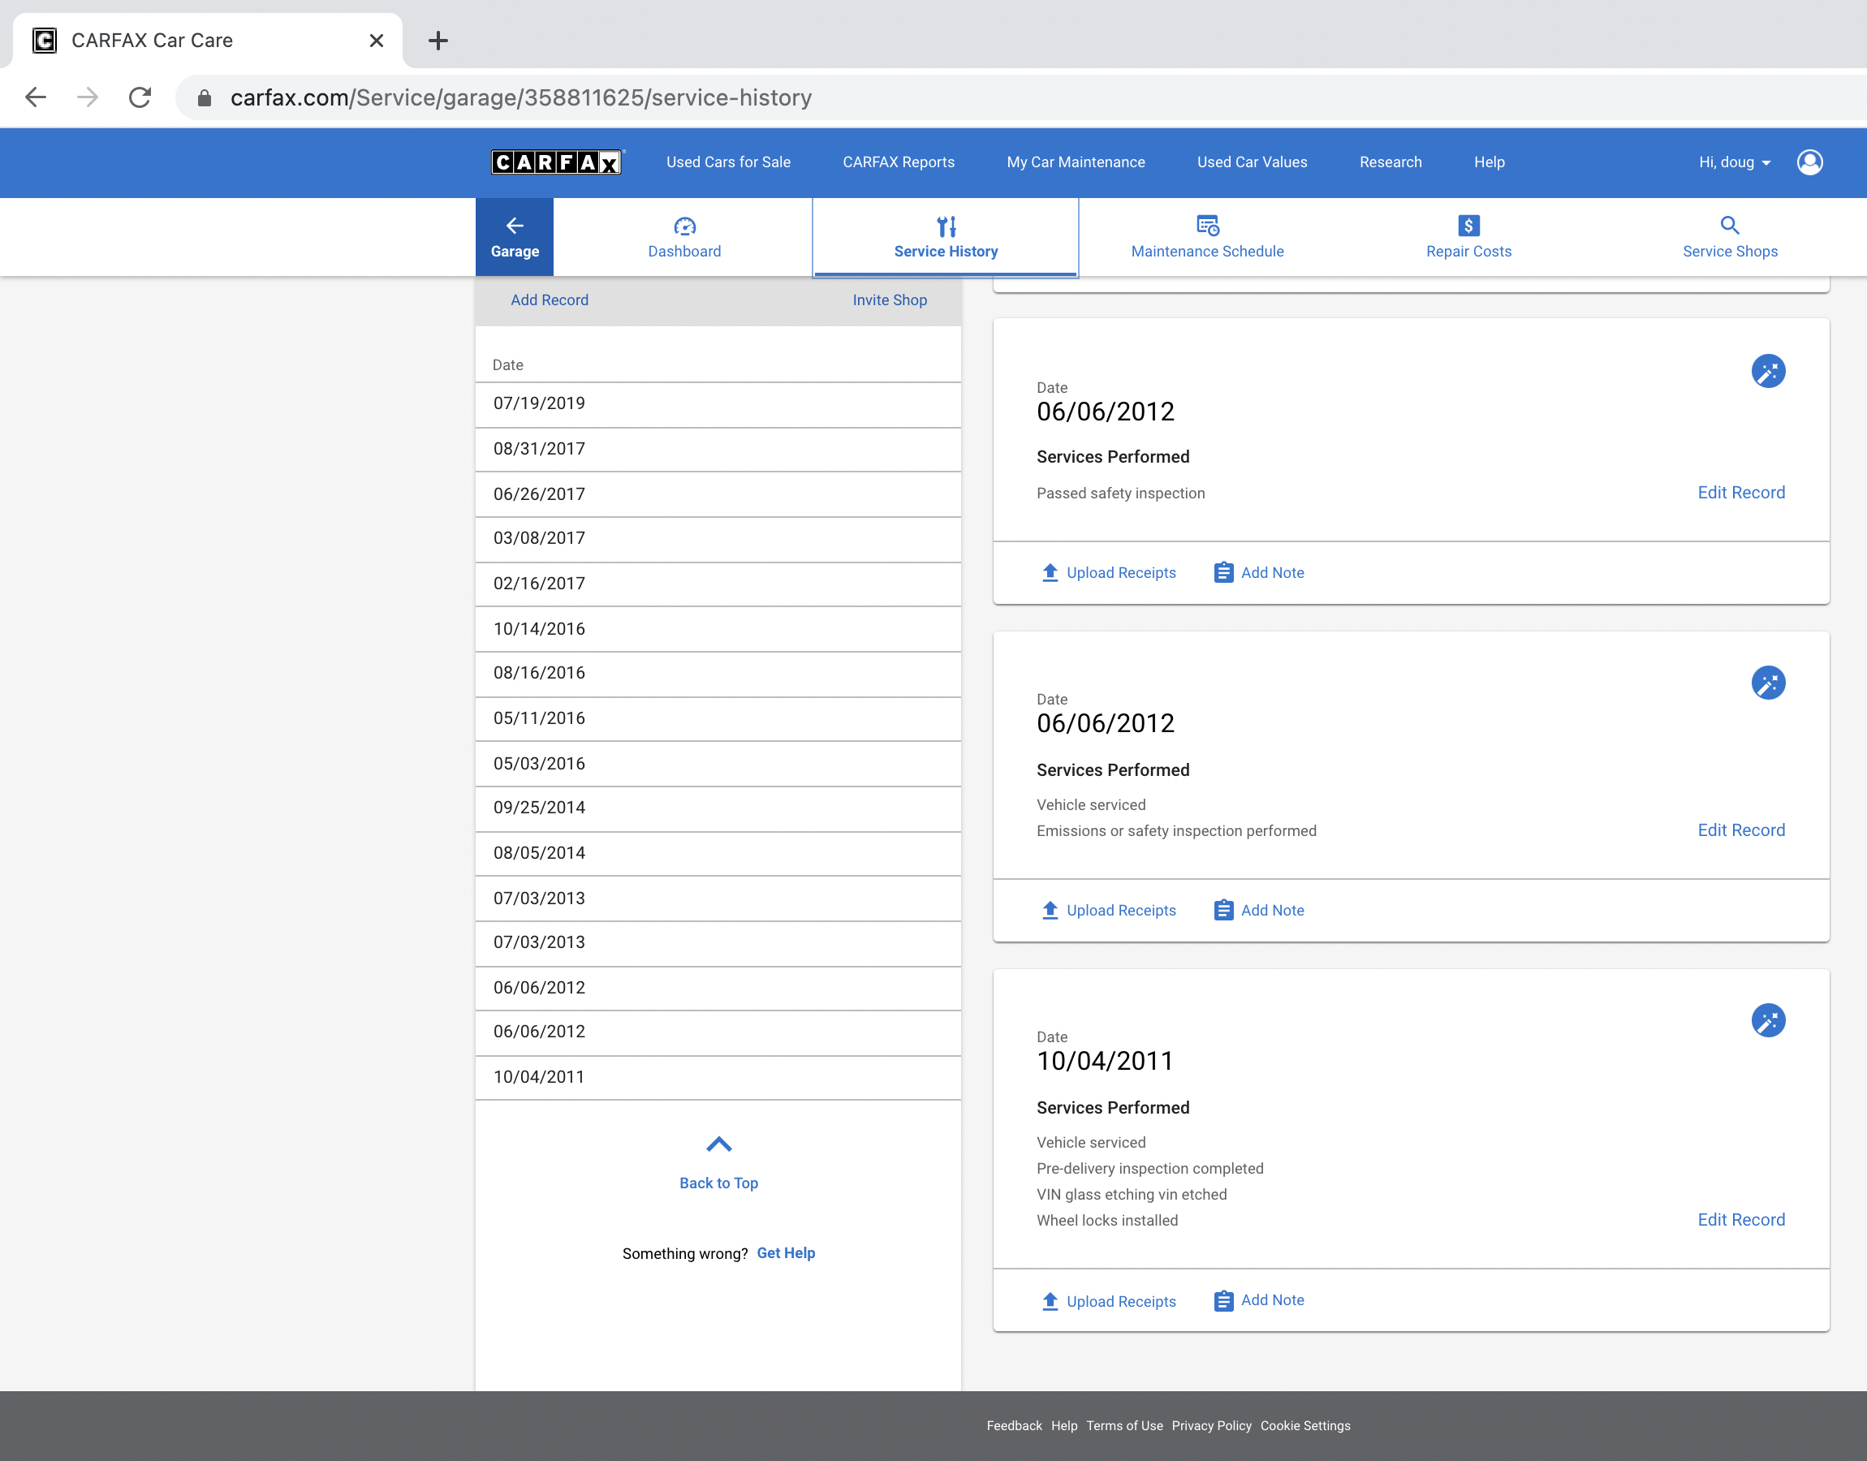Image resolution: width=1867 pixels, height=1461 pixels.
Task: Close the CARFAX Car Care tab
Action: pos(377,41)
